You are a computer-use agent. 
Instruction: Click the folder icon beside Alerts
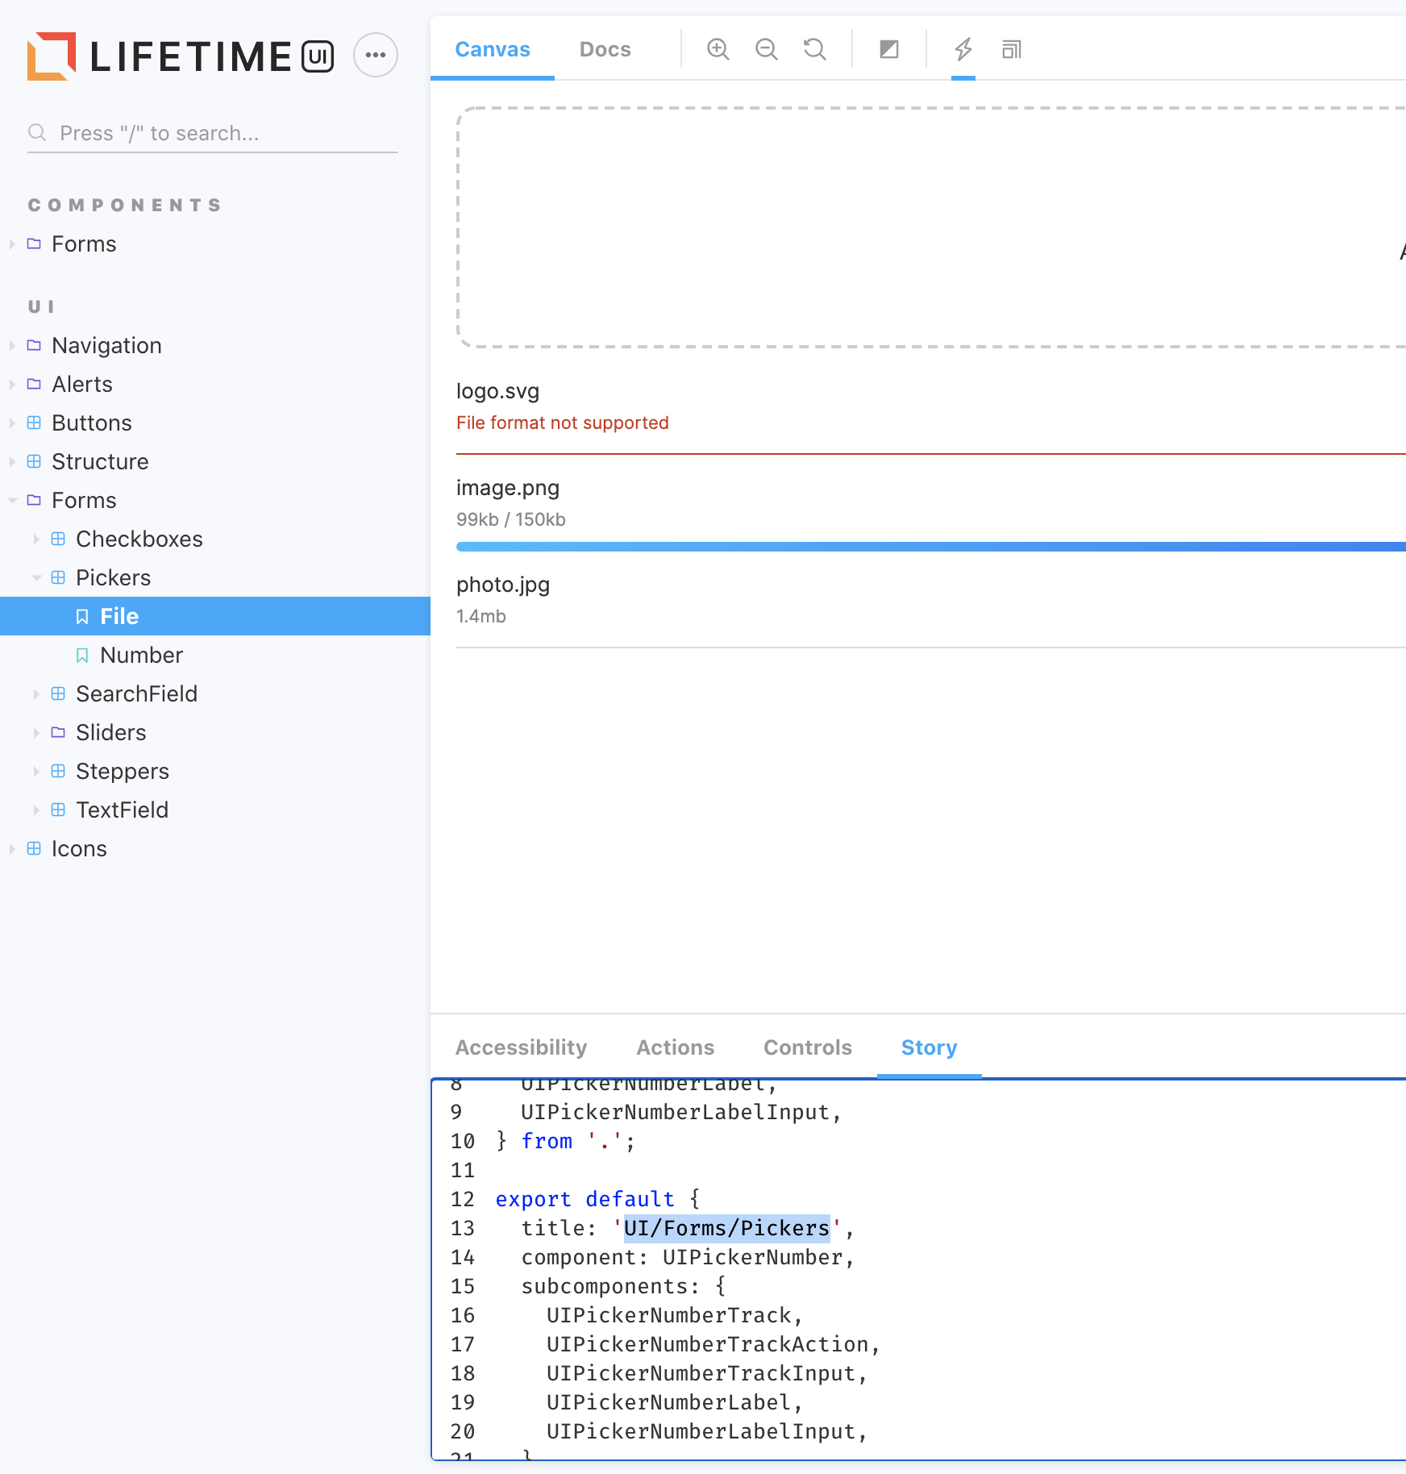tap(34, 384)
